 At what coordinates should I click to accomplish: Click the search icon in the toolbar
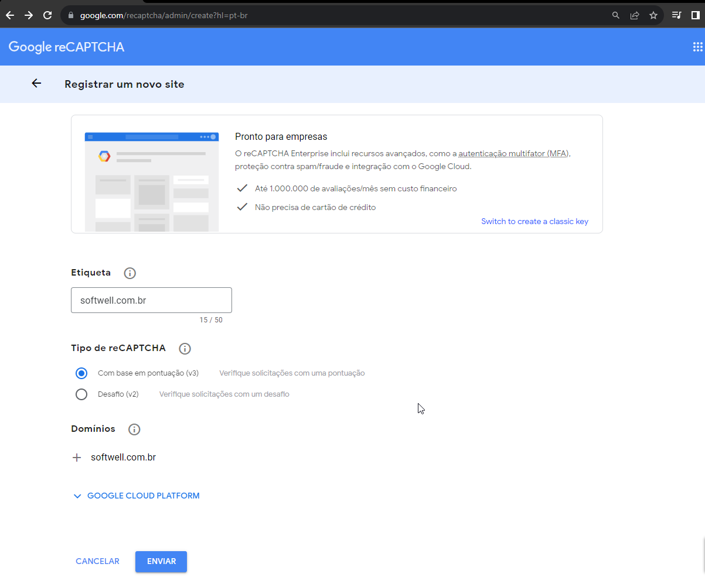tap(616, 15)
